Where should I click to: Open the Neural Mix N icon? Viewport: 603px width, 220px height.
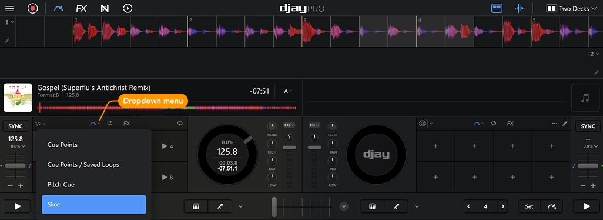tap(104, 8)
